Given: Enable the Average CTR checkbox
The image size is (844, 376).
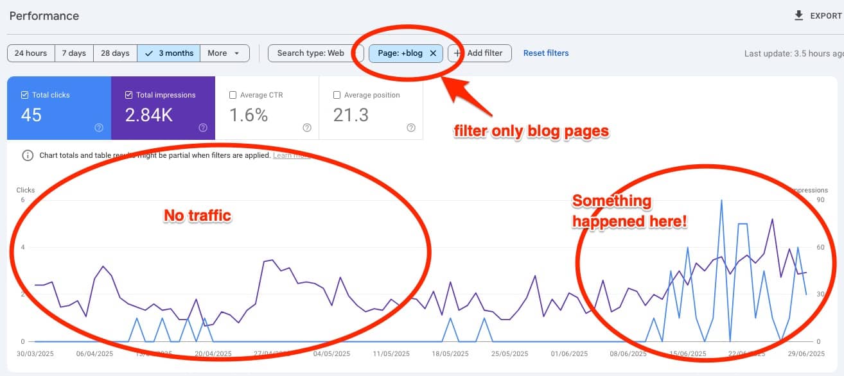Looking at the screenshot, I should click(x=233, y=94).
